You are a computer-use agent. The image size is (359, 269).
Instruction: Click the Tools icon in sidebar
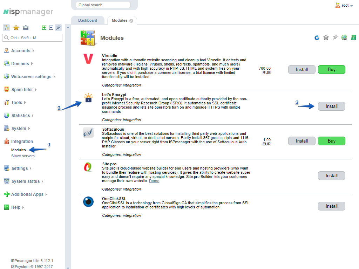tap(6, 103)
